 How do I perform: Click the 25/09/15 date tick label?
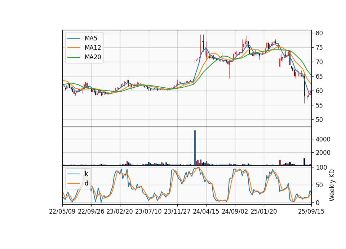coord(311,211)
